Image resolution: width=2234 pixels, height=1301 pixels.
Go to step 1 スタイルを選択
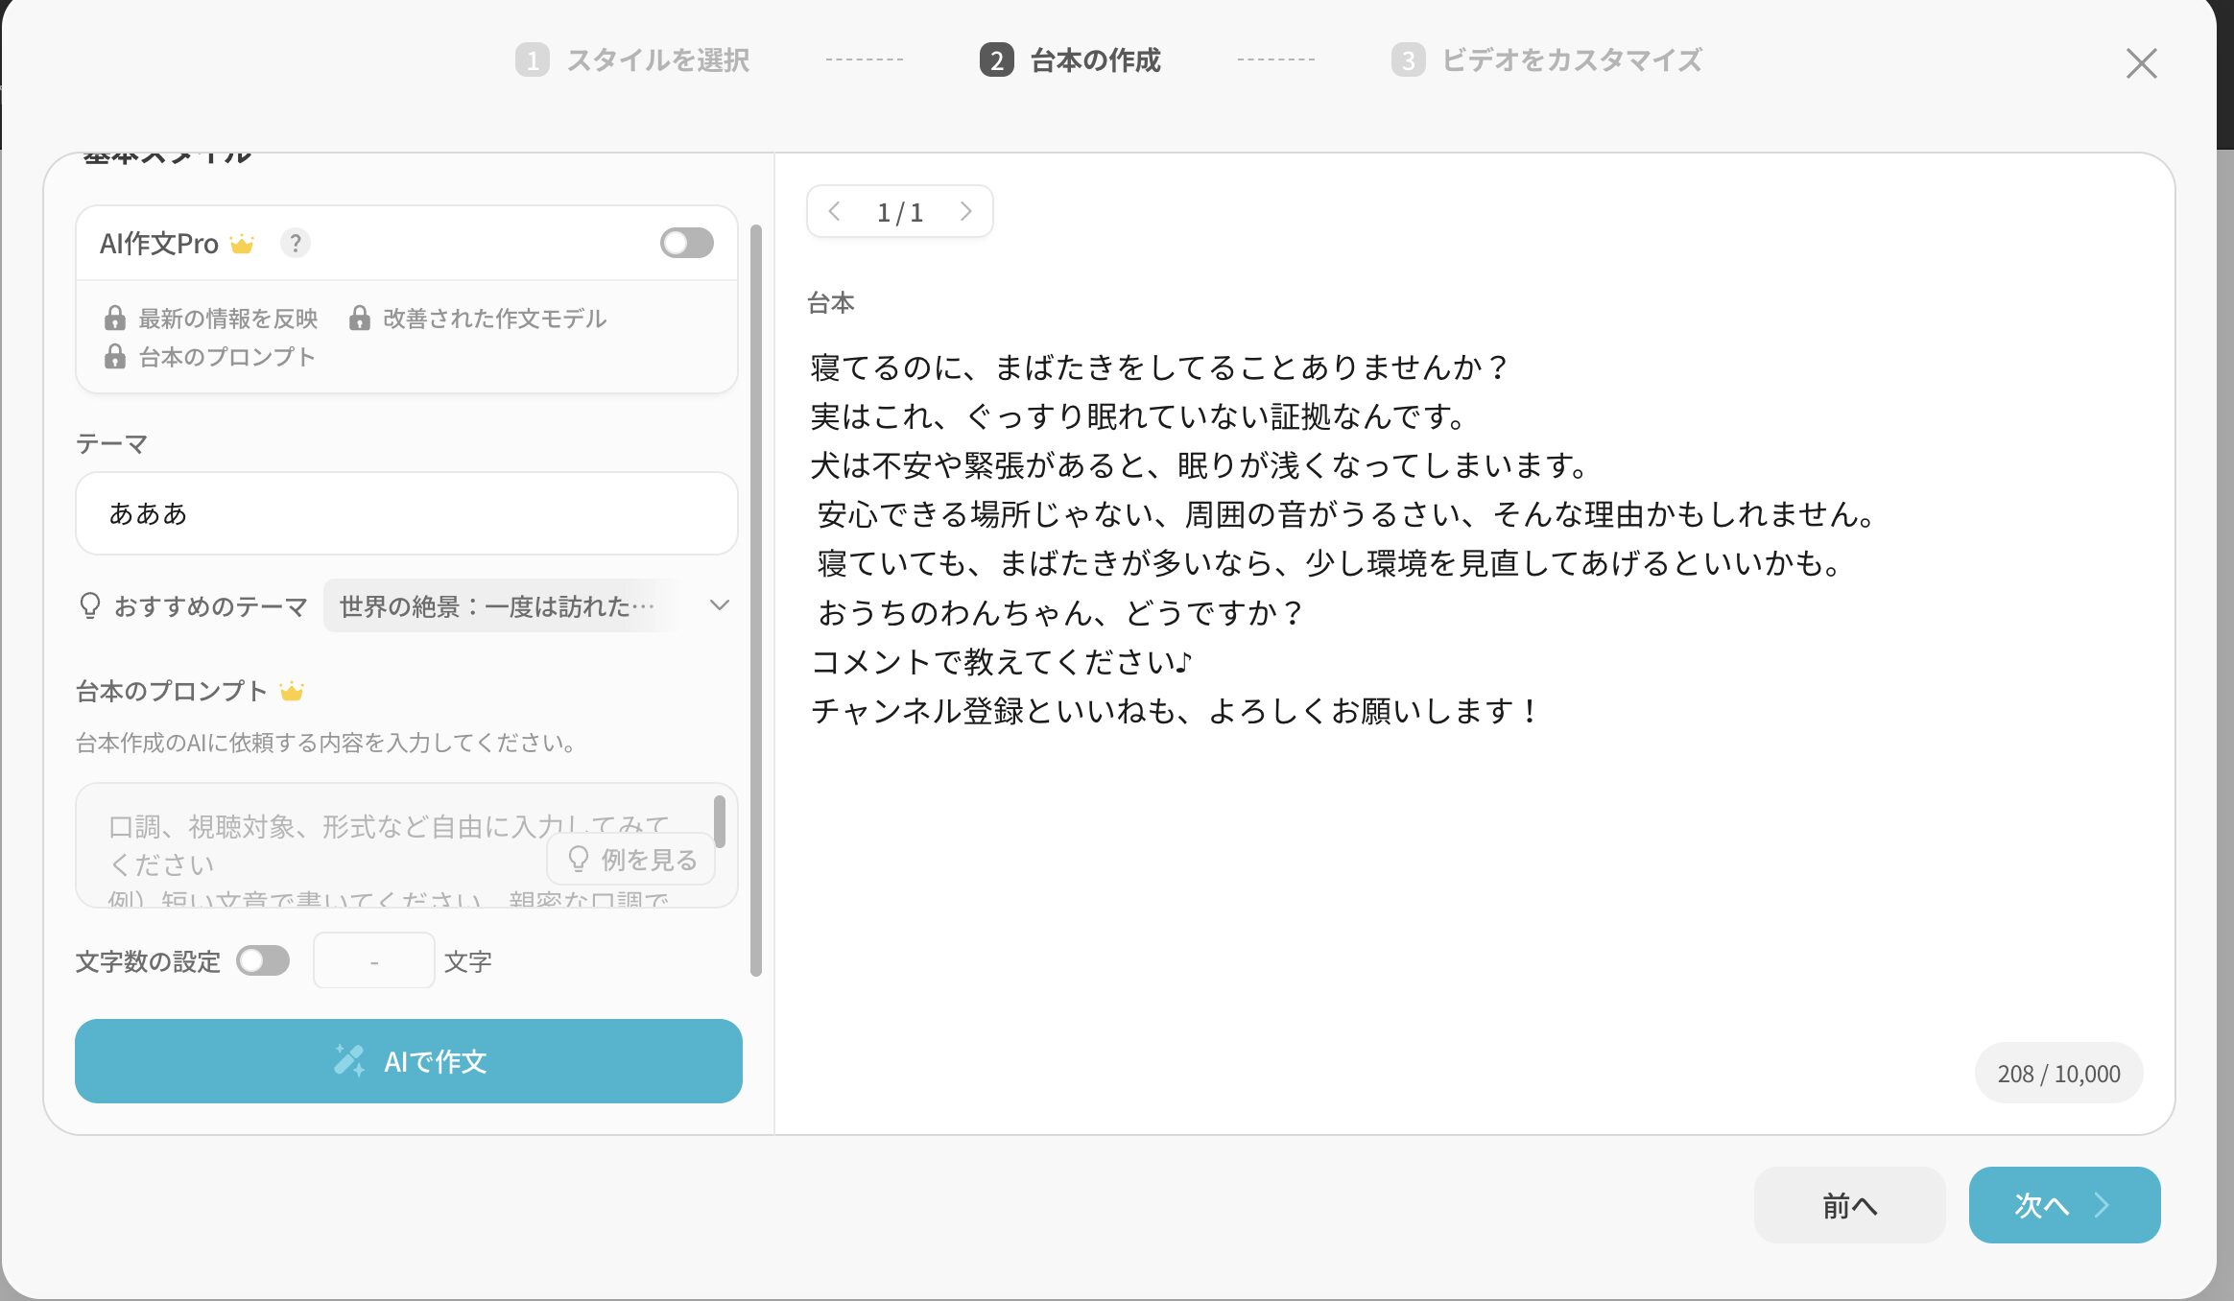pos(632,59)
